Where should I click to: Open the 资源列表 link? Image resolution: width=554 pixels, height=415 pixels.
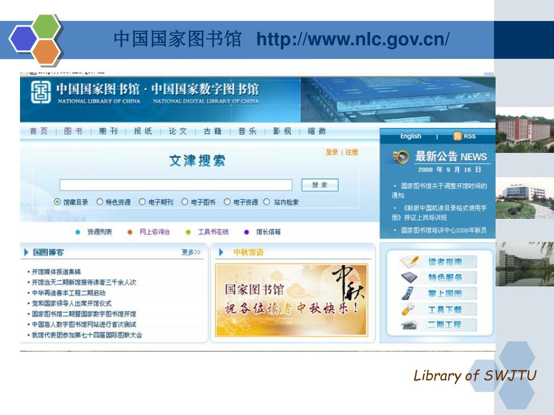(x=100, y=232)
